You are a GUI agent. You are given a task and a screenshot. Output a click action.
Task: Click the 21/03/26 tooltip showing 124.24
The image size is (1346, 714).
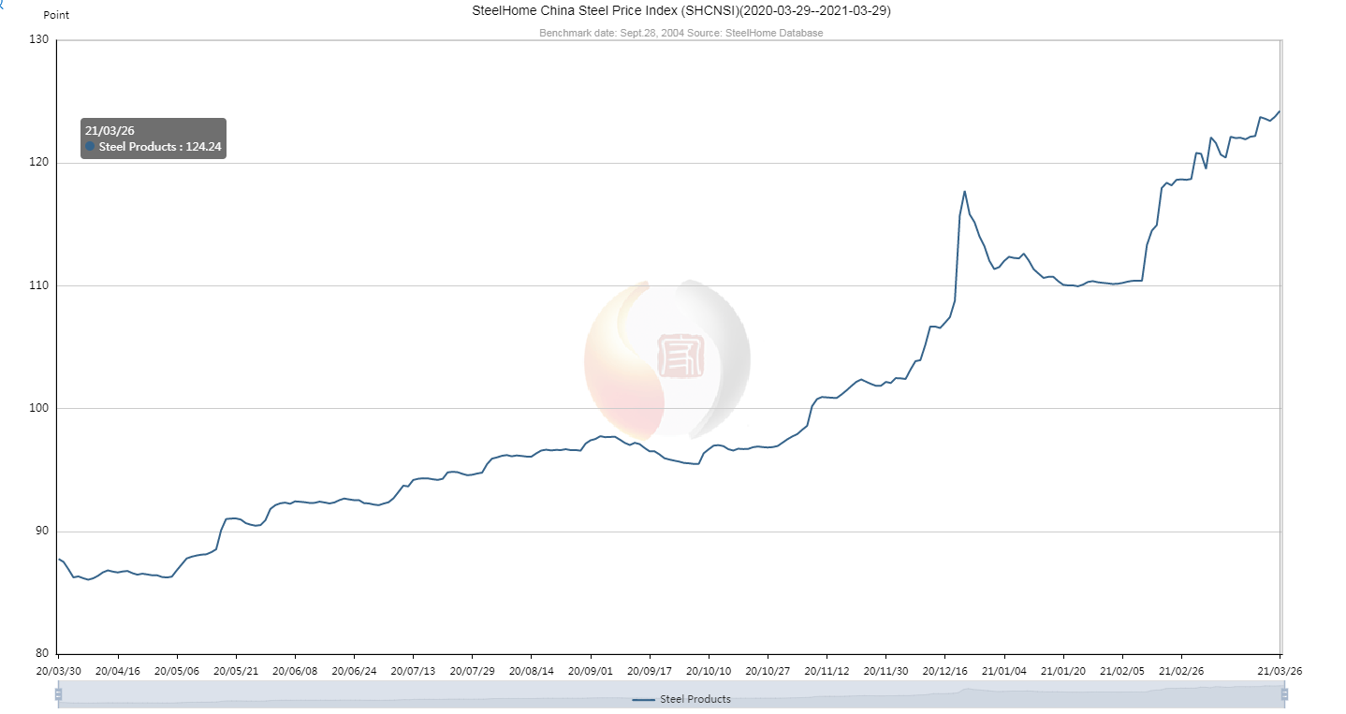(153, 138)
